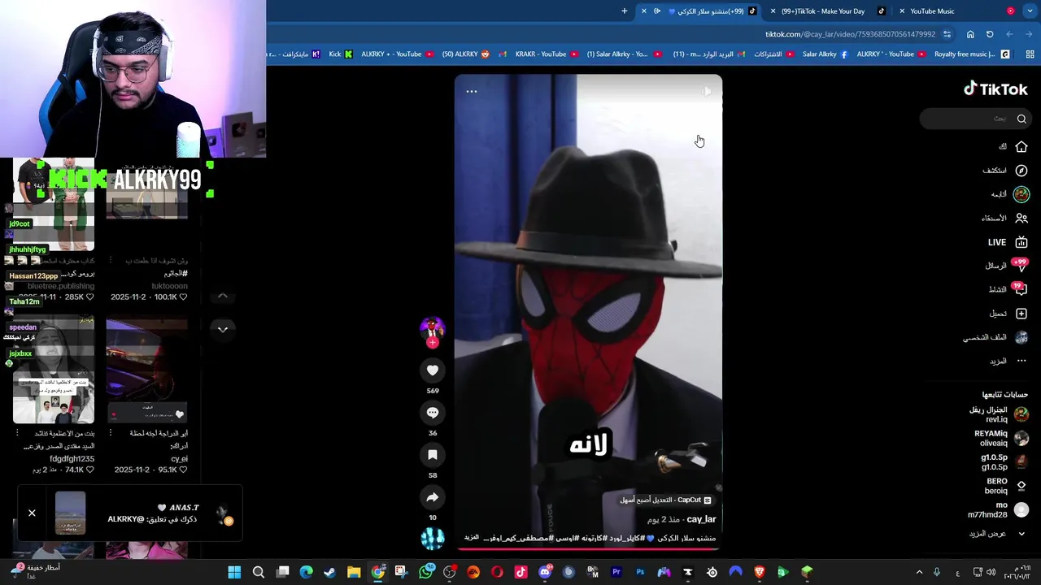
Task: Open the LIVE section in sidebar
Action: (x=1008, y=242)
